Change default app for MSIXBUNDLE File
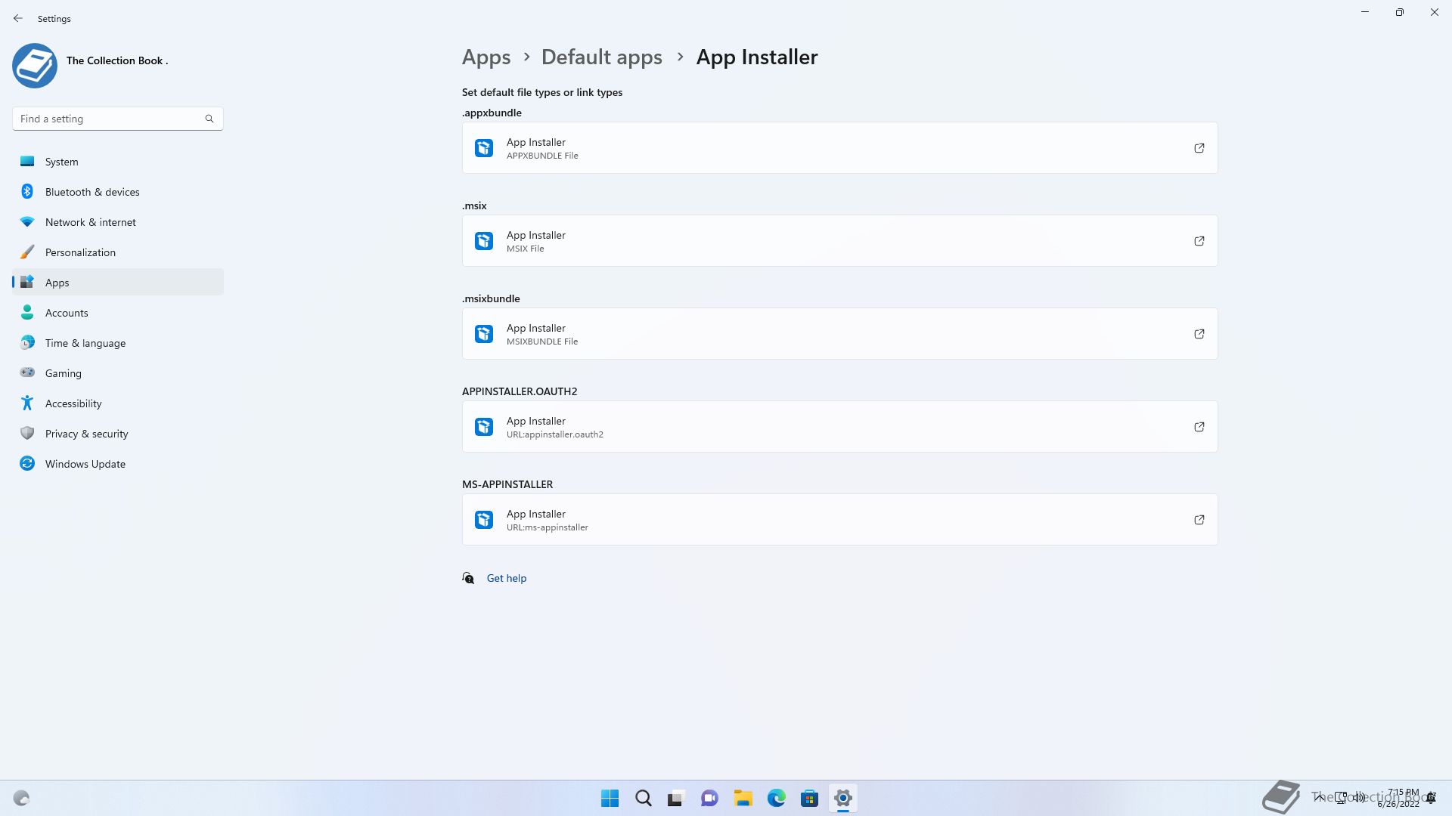 [x=840, y=334]
